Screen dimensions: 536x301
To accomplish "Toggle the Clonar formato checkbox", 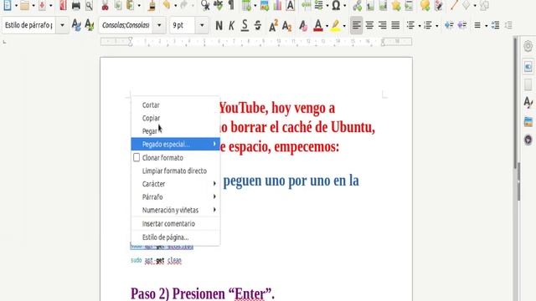I will click(x=137, y=157).
